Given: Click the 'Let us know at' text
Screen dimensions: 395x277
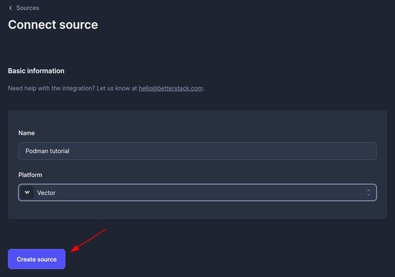Looking at the screenshot, I should (x=117, y=88).
